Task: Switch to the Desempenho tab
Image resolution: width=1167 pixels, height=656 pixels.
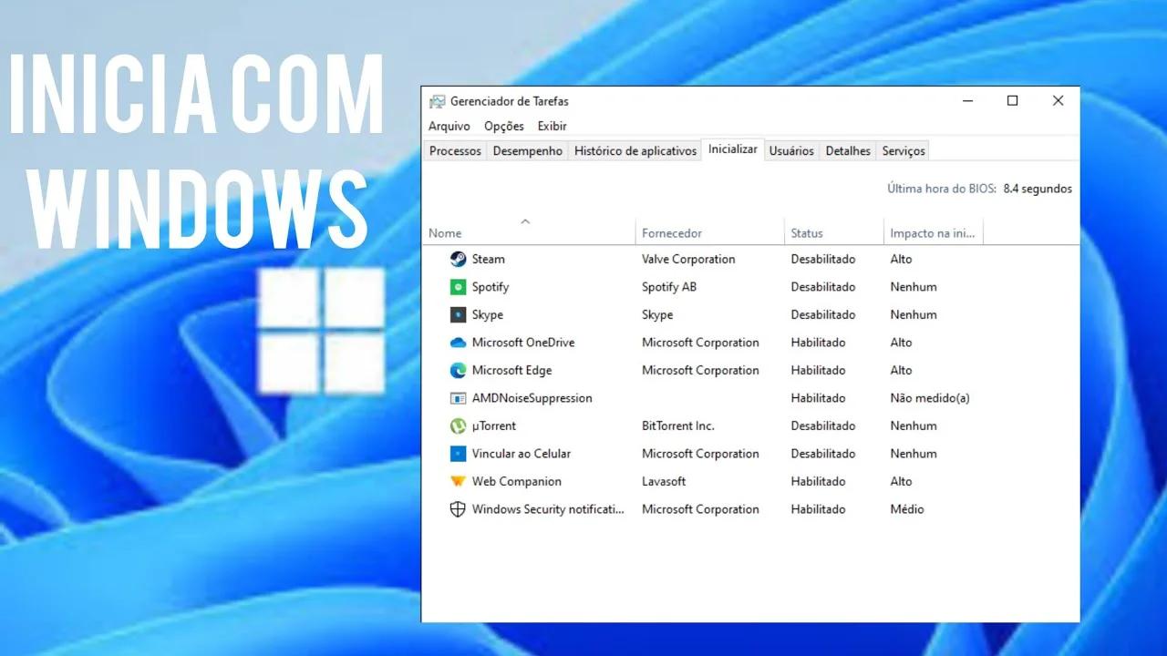Action: click(x=527, y=151)
